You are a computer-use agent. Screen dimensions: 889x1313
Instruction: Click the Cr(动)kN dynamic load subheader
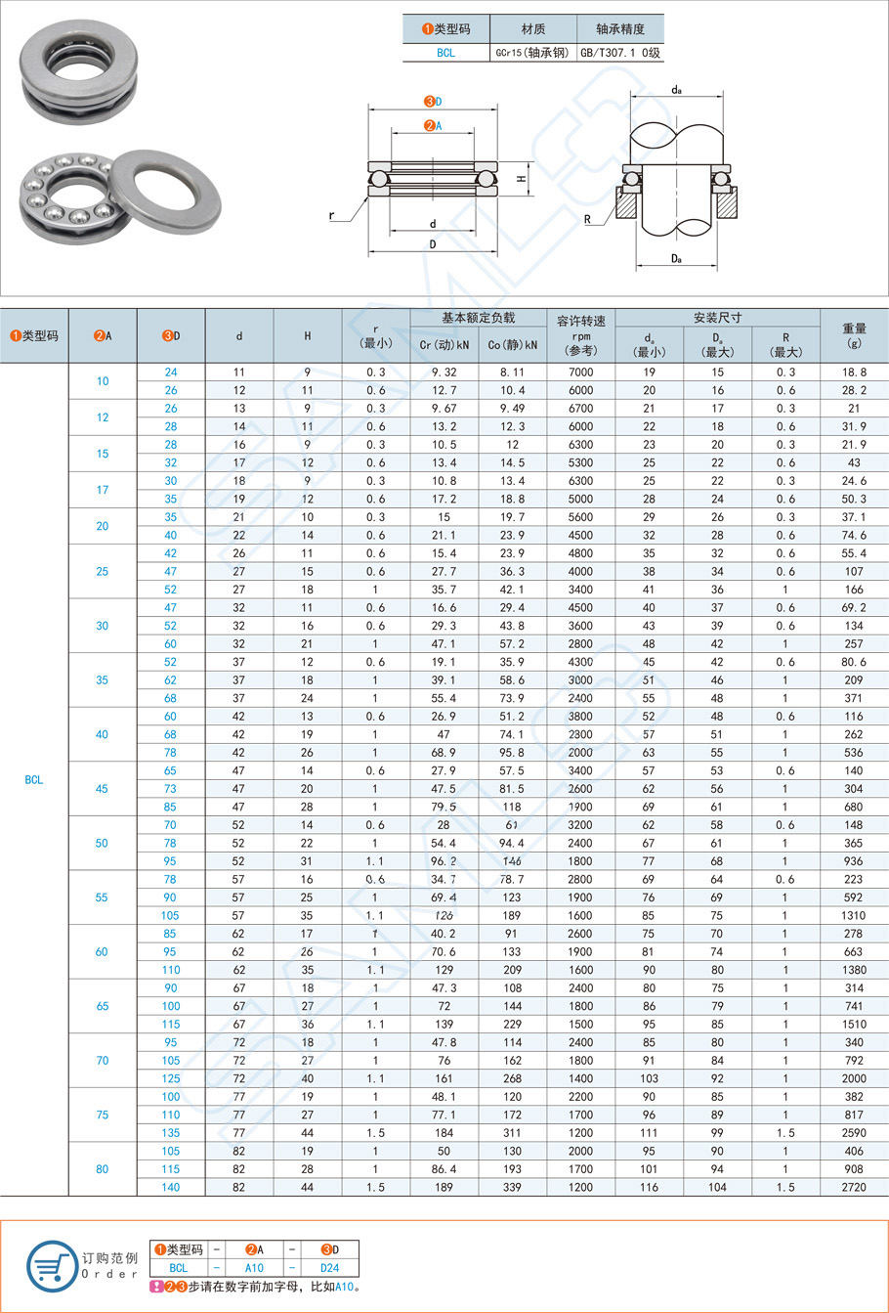click(444, 345)
